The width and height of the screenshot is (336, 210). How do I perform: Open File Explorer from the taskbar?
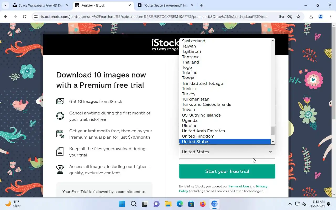[x=168, y=204]
